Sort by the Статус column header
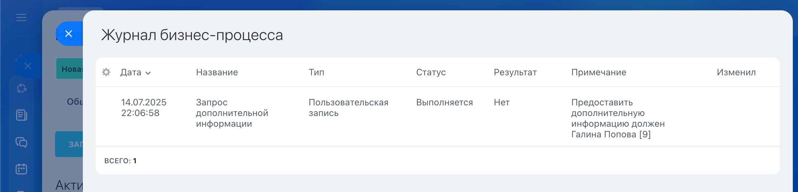The height and width of the screenshot is (192, 798). coord(431,72)
